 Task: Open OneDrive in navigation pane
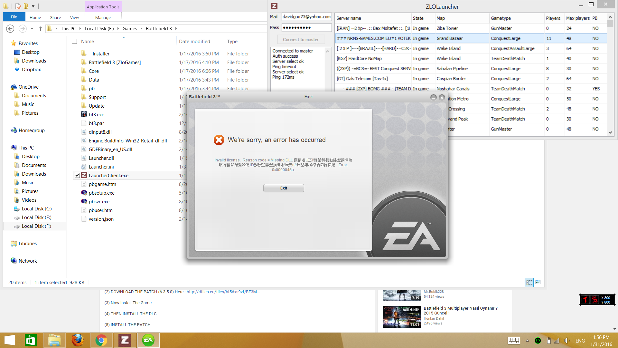(x=28, y=87)
